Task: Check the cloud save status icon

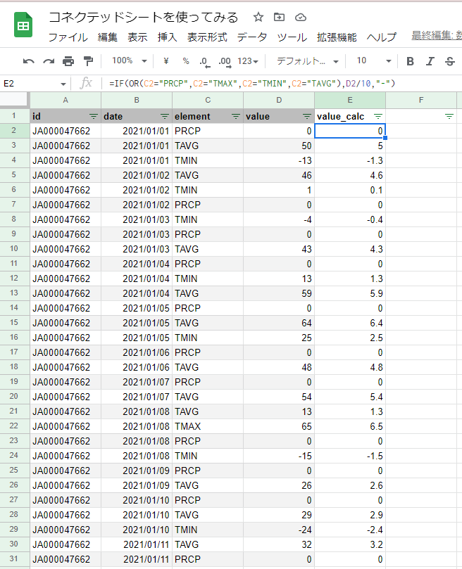Action: (x=300, y=17)
